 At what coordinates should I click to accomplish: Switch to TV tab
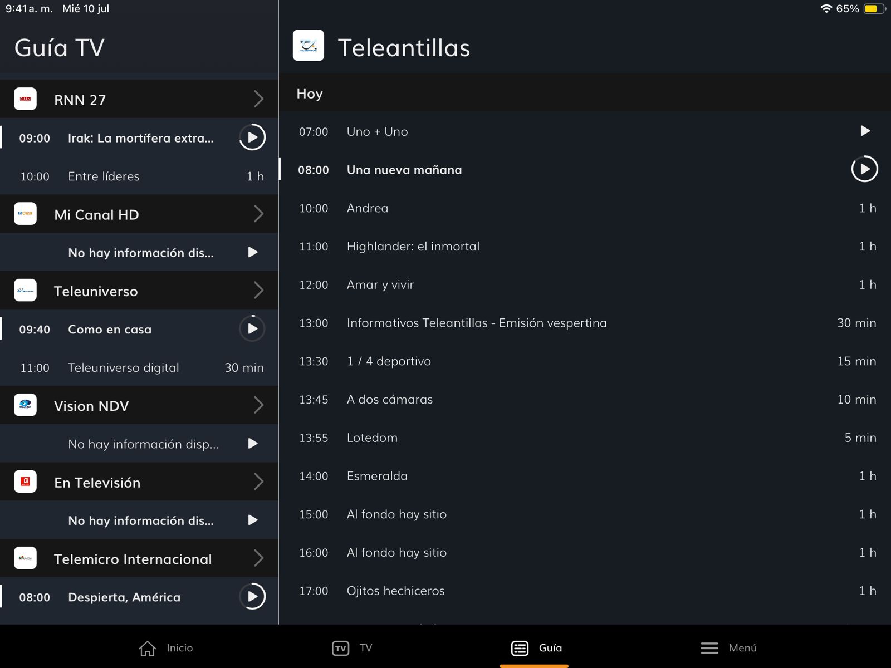click(x=352, y=648)
